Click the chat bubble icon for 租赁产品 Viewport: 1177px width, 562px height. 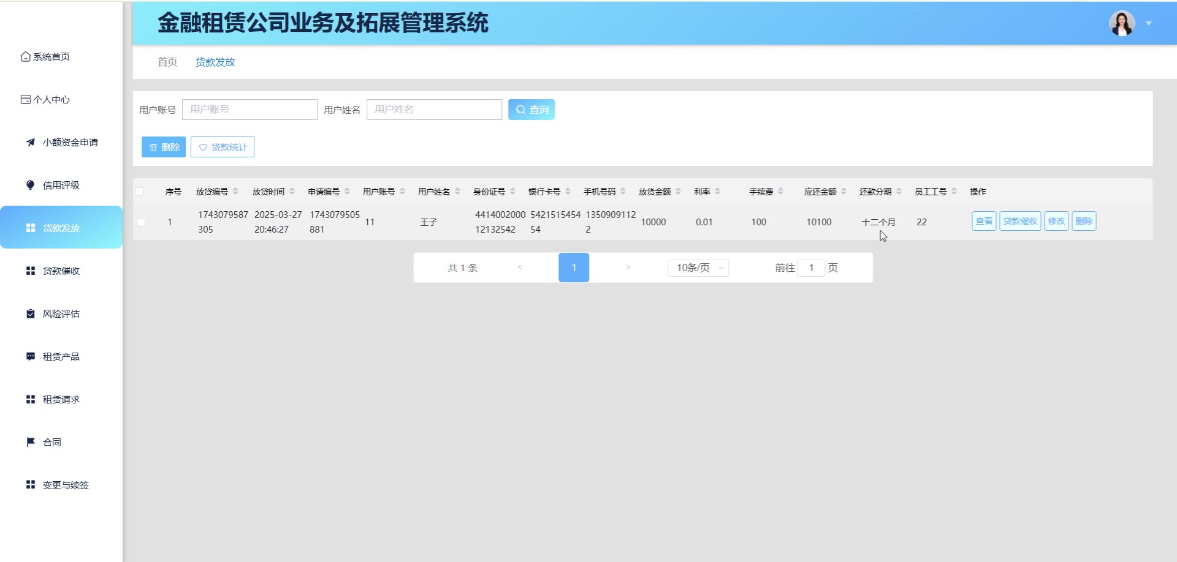[x=31, y=356]
